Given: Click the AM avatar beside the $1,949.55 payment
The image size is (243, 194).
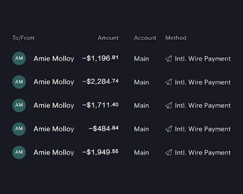Looking at the screenshot, I should pyautogui.click(x=19, y=152).
